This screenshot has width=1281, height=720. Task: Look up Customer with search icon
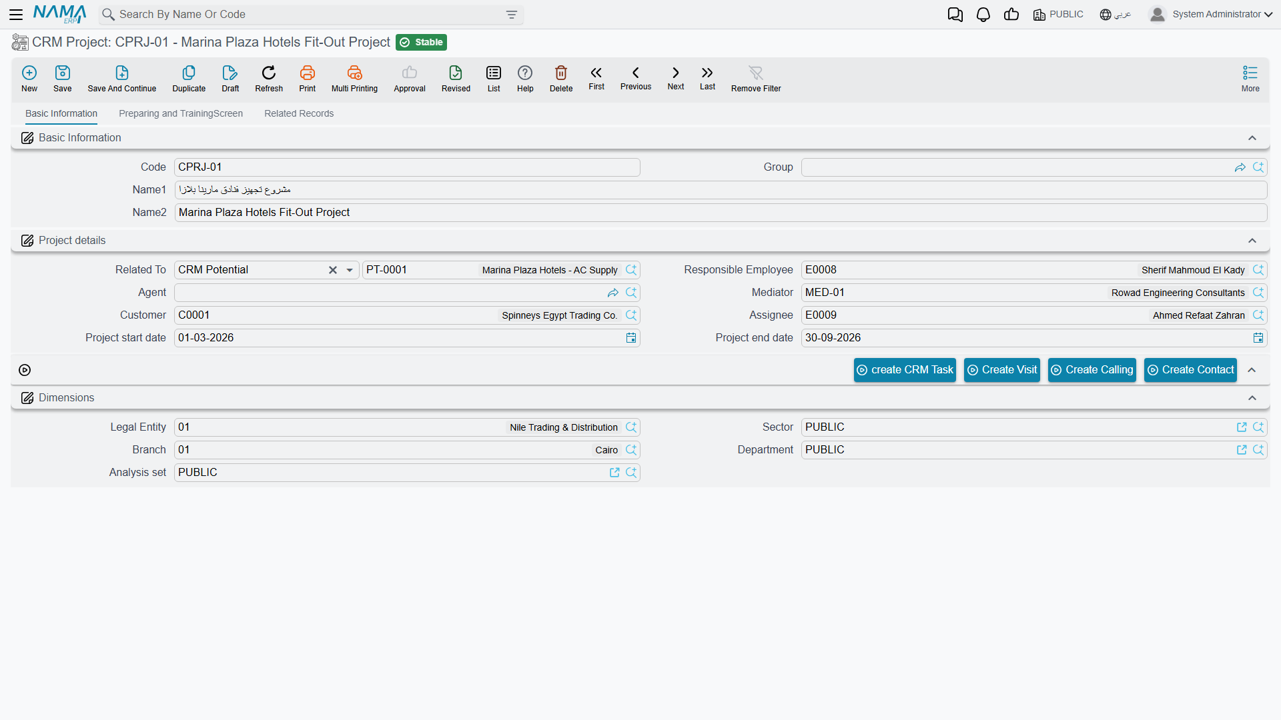631,315
